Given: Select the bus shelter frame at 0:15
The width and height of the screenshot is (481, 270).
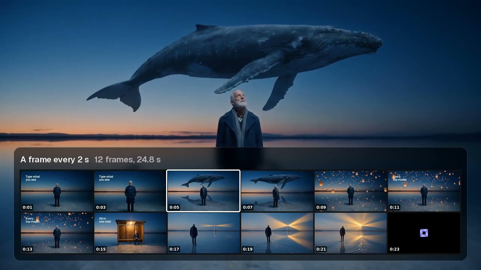Looking at the screenshot, I should point(130,233).
